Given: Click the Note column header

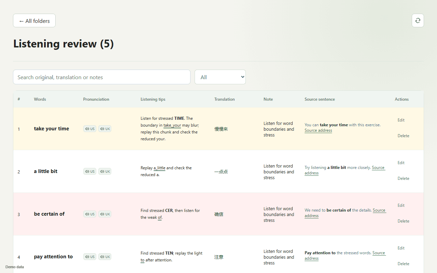Looking at the screenshot, I should pos(268,99).
